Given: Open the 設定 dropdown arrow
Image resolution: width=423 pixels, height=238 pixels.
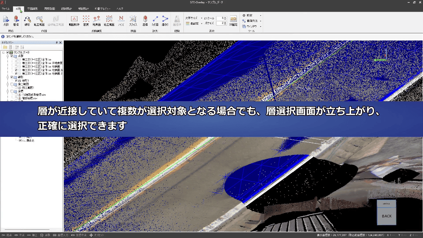Looking at the screenshot, I should click(261, 15).
